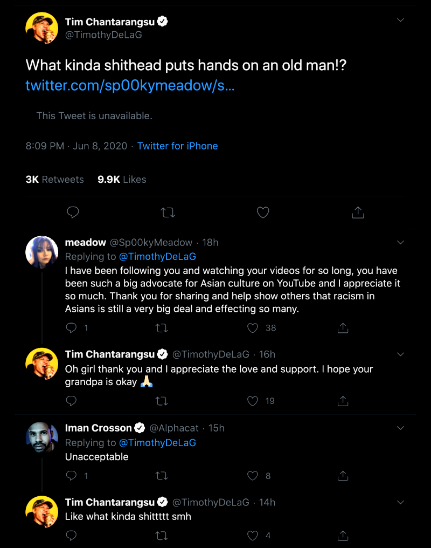431x548 pixels.
Task: Reply to the 'Oh girl thank you' tweet
Action: [71, 401]
